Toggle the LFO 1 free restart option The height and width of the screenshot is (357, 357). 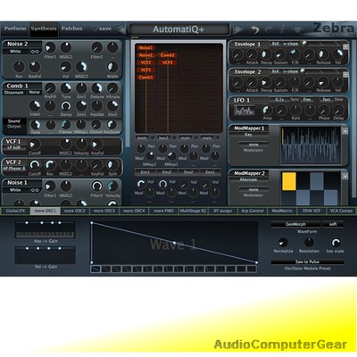click(307, 100)
